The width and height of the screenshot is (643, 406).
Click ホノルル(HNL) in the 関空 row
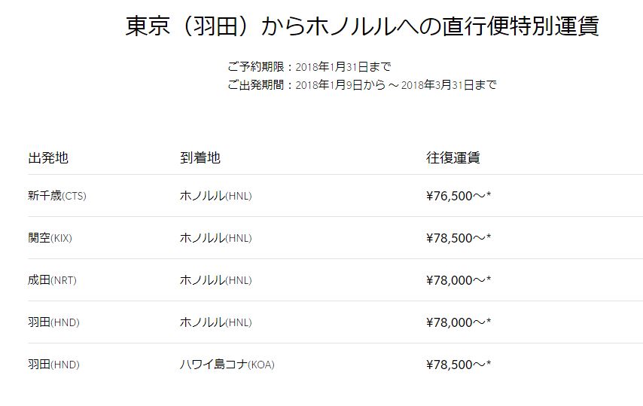[x=216, y=238]
